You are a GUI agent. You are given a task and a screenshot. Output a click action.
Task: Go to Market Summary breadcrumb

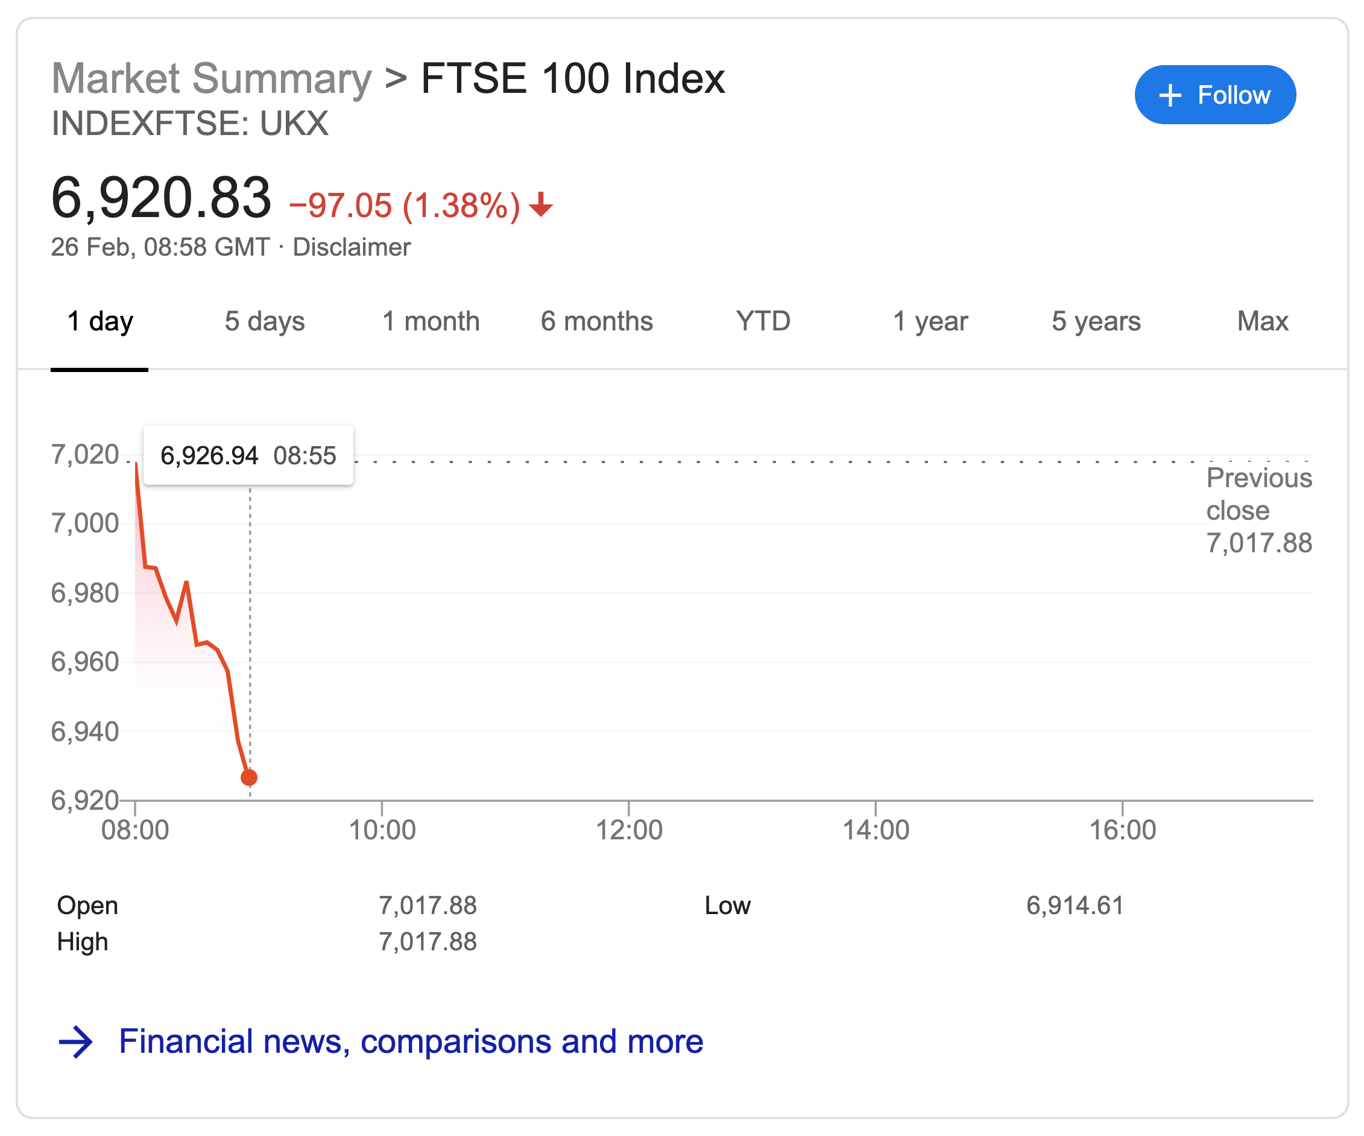(x=212, y=78)
